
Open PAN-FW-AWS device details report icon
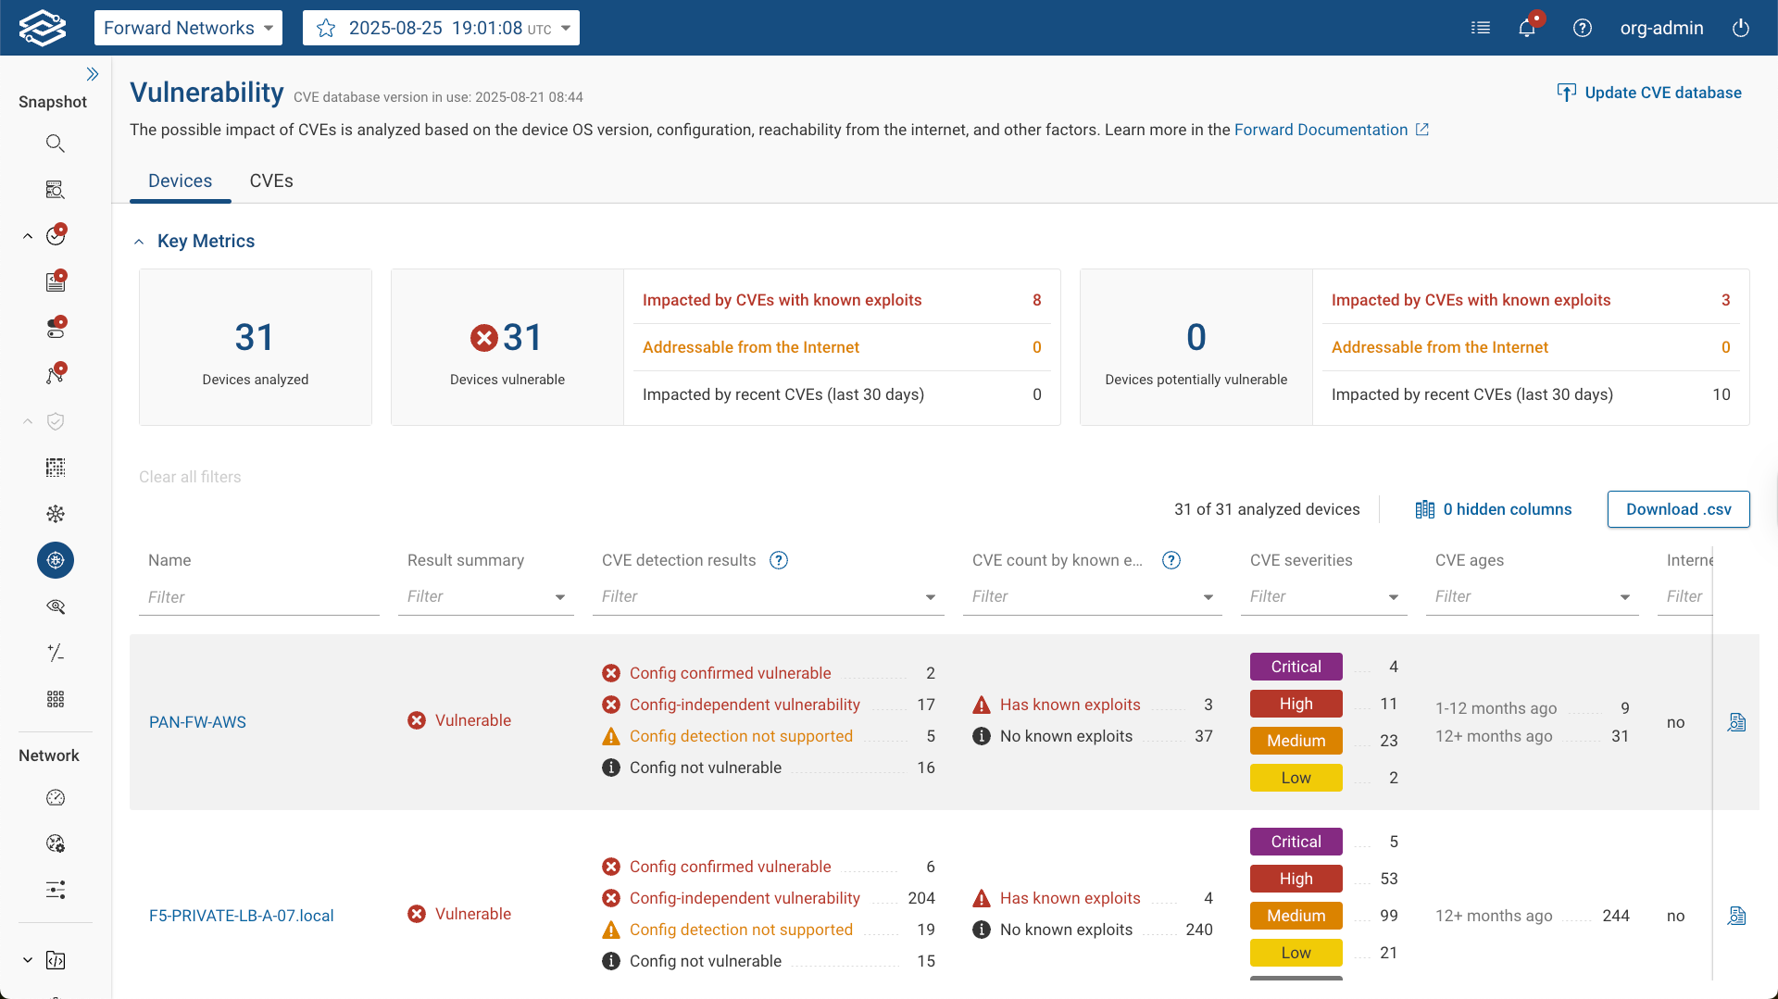[1736, 722]
